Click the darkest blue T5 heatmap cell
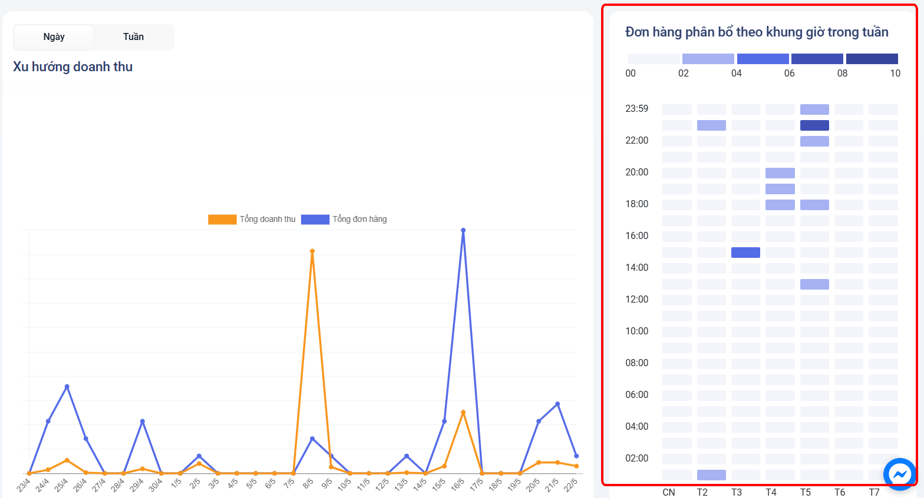The image size is (924, 498). (x=814, y=125)
